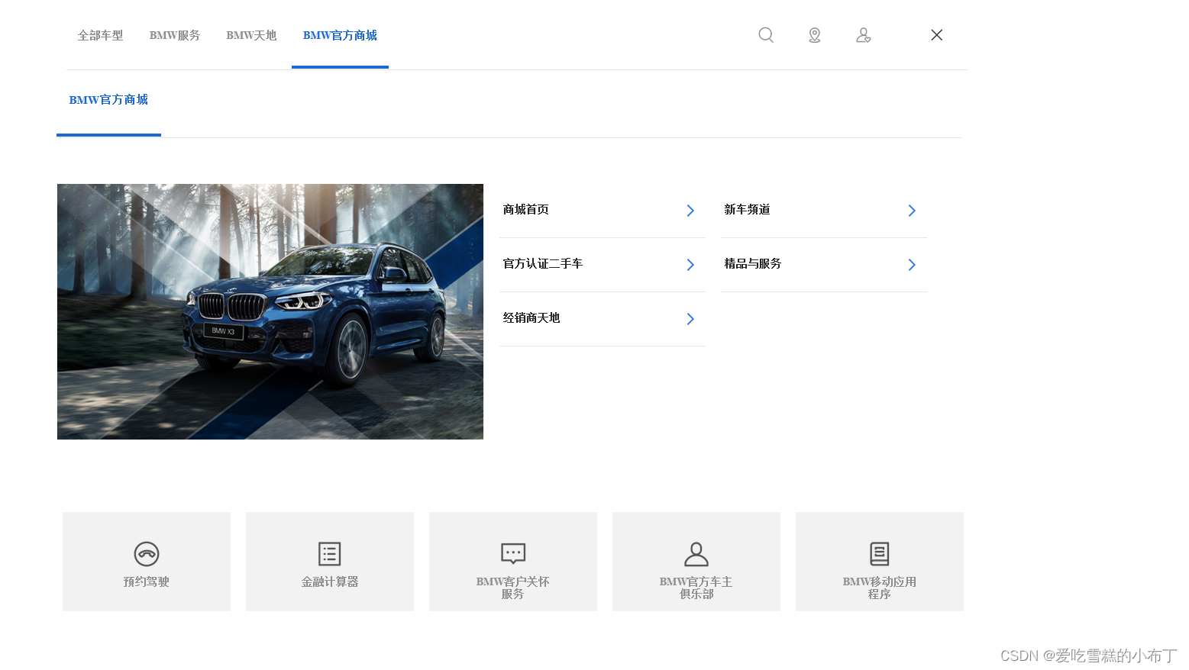
Task: Click the chat bubble icon for BMW客户关怀服务
Action: (x=513, y=553)
